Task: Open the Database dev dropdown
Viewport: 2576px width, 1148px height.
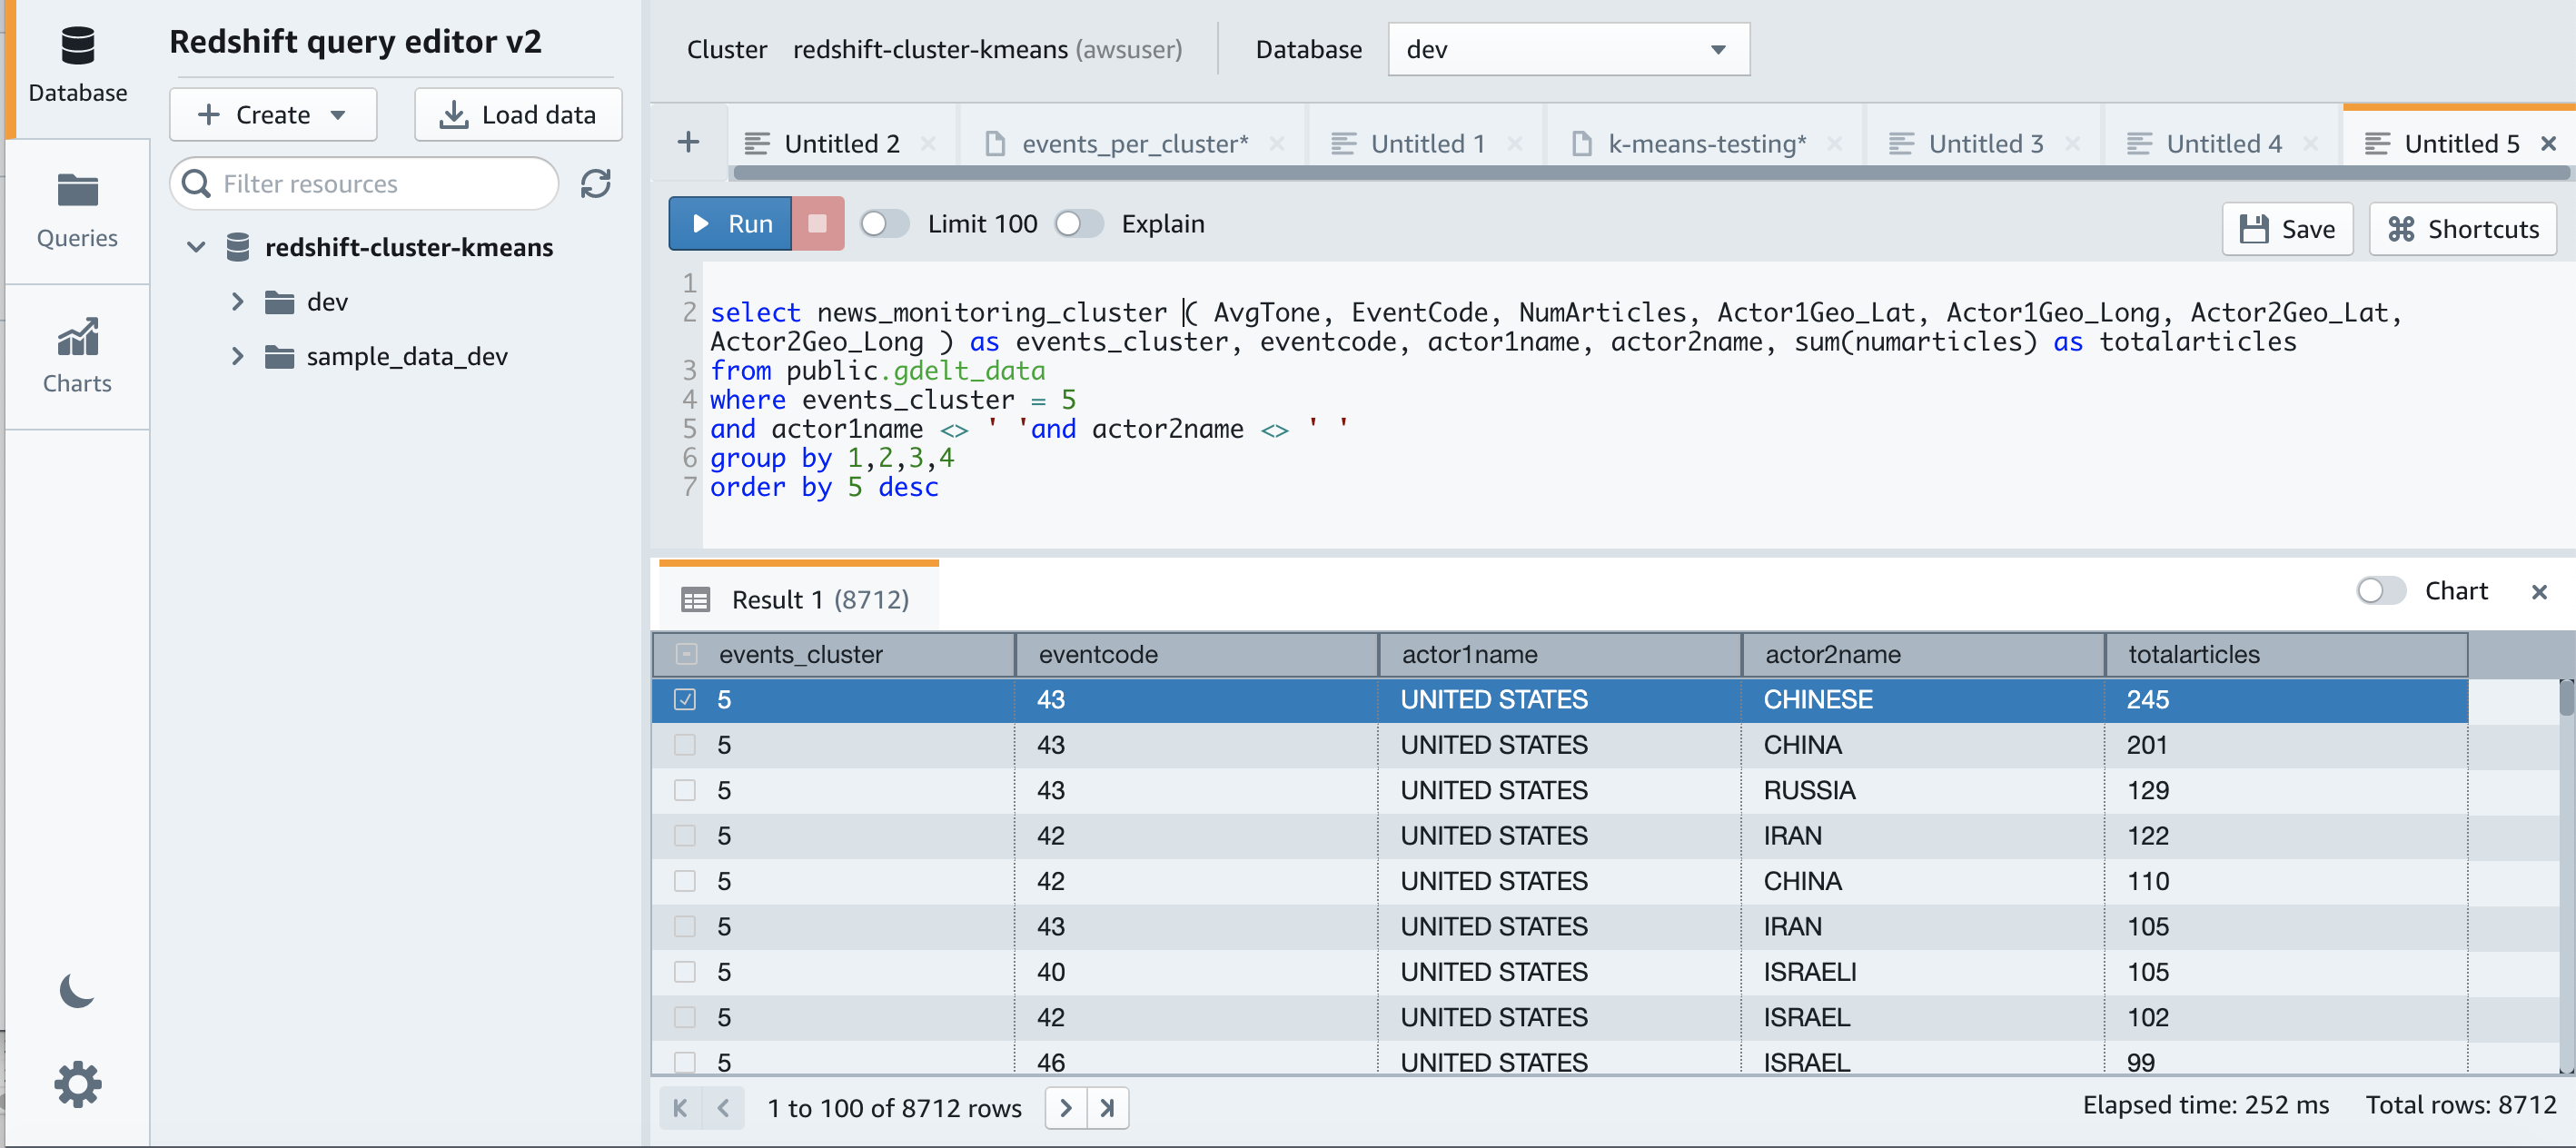Action: click(1567, 50)
